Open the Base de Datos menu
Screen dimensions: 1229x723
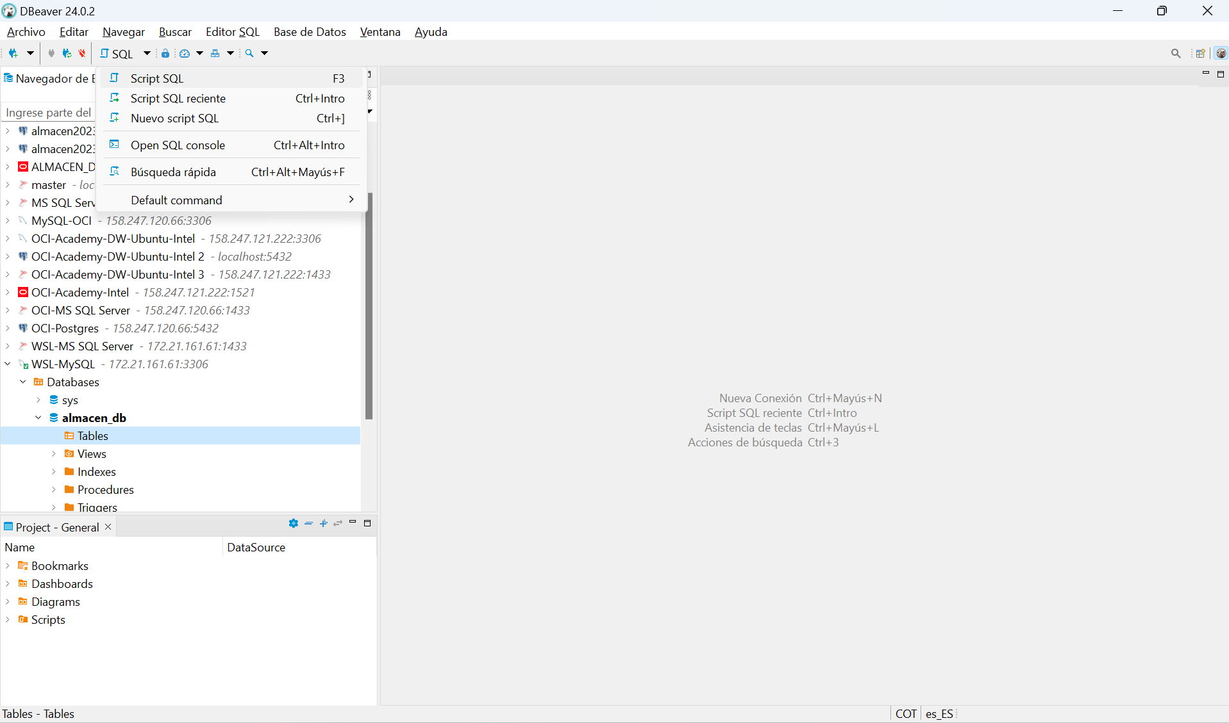pos(310,31)
